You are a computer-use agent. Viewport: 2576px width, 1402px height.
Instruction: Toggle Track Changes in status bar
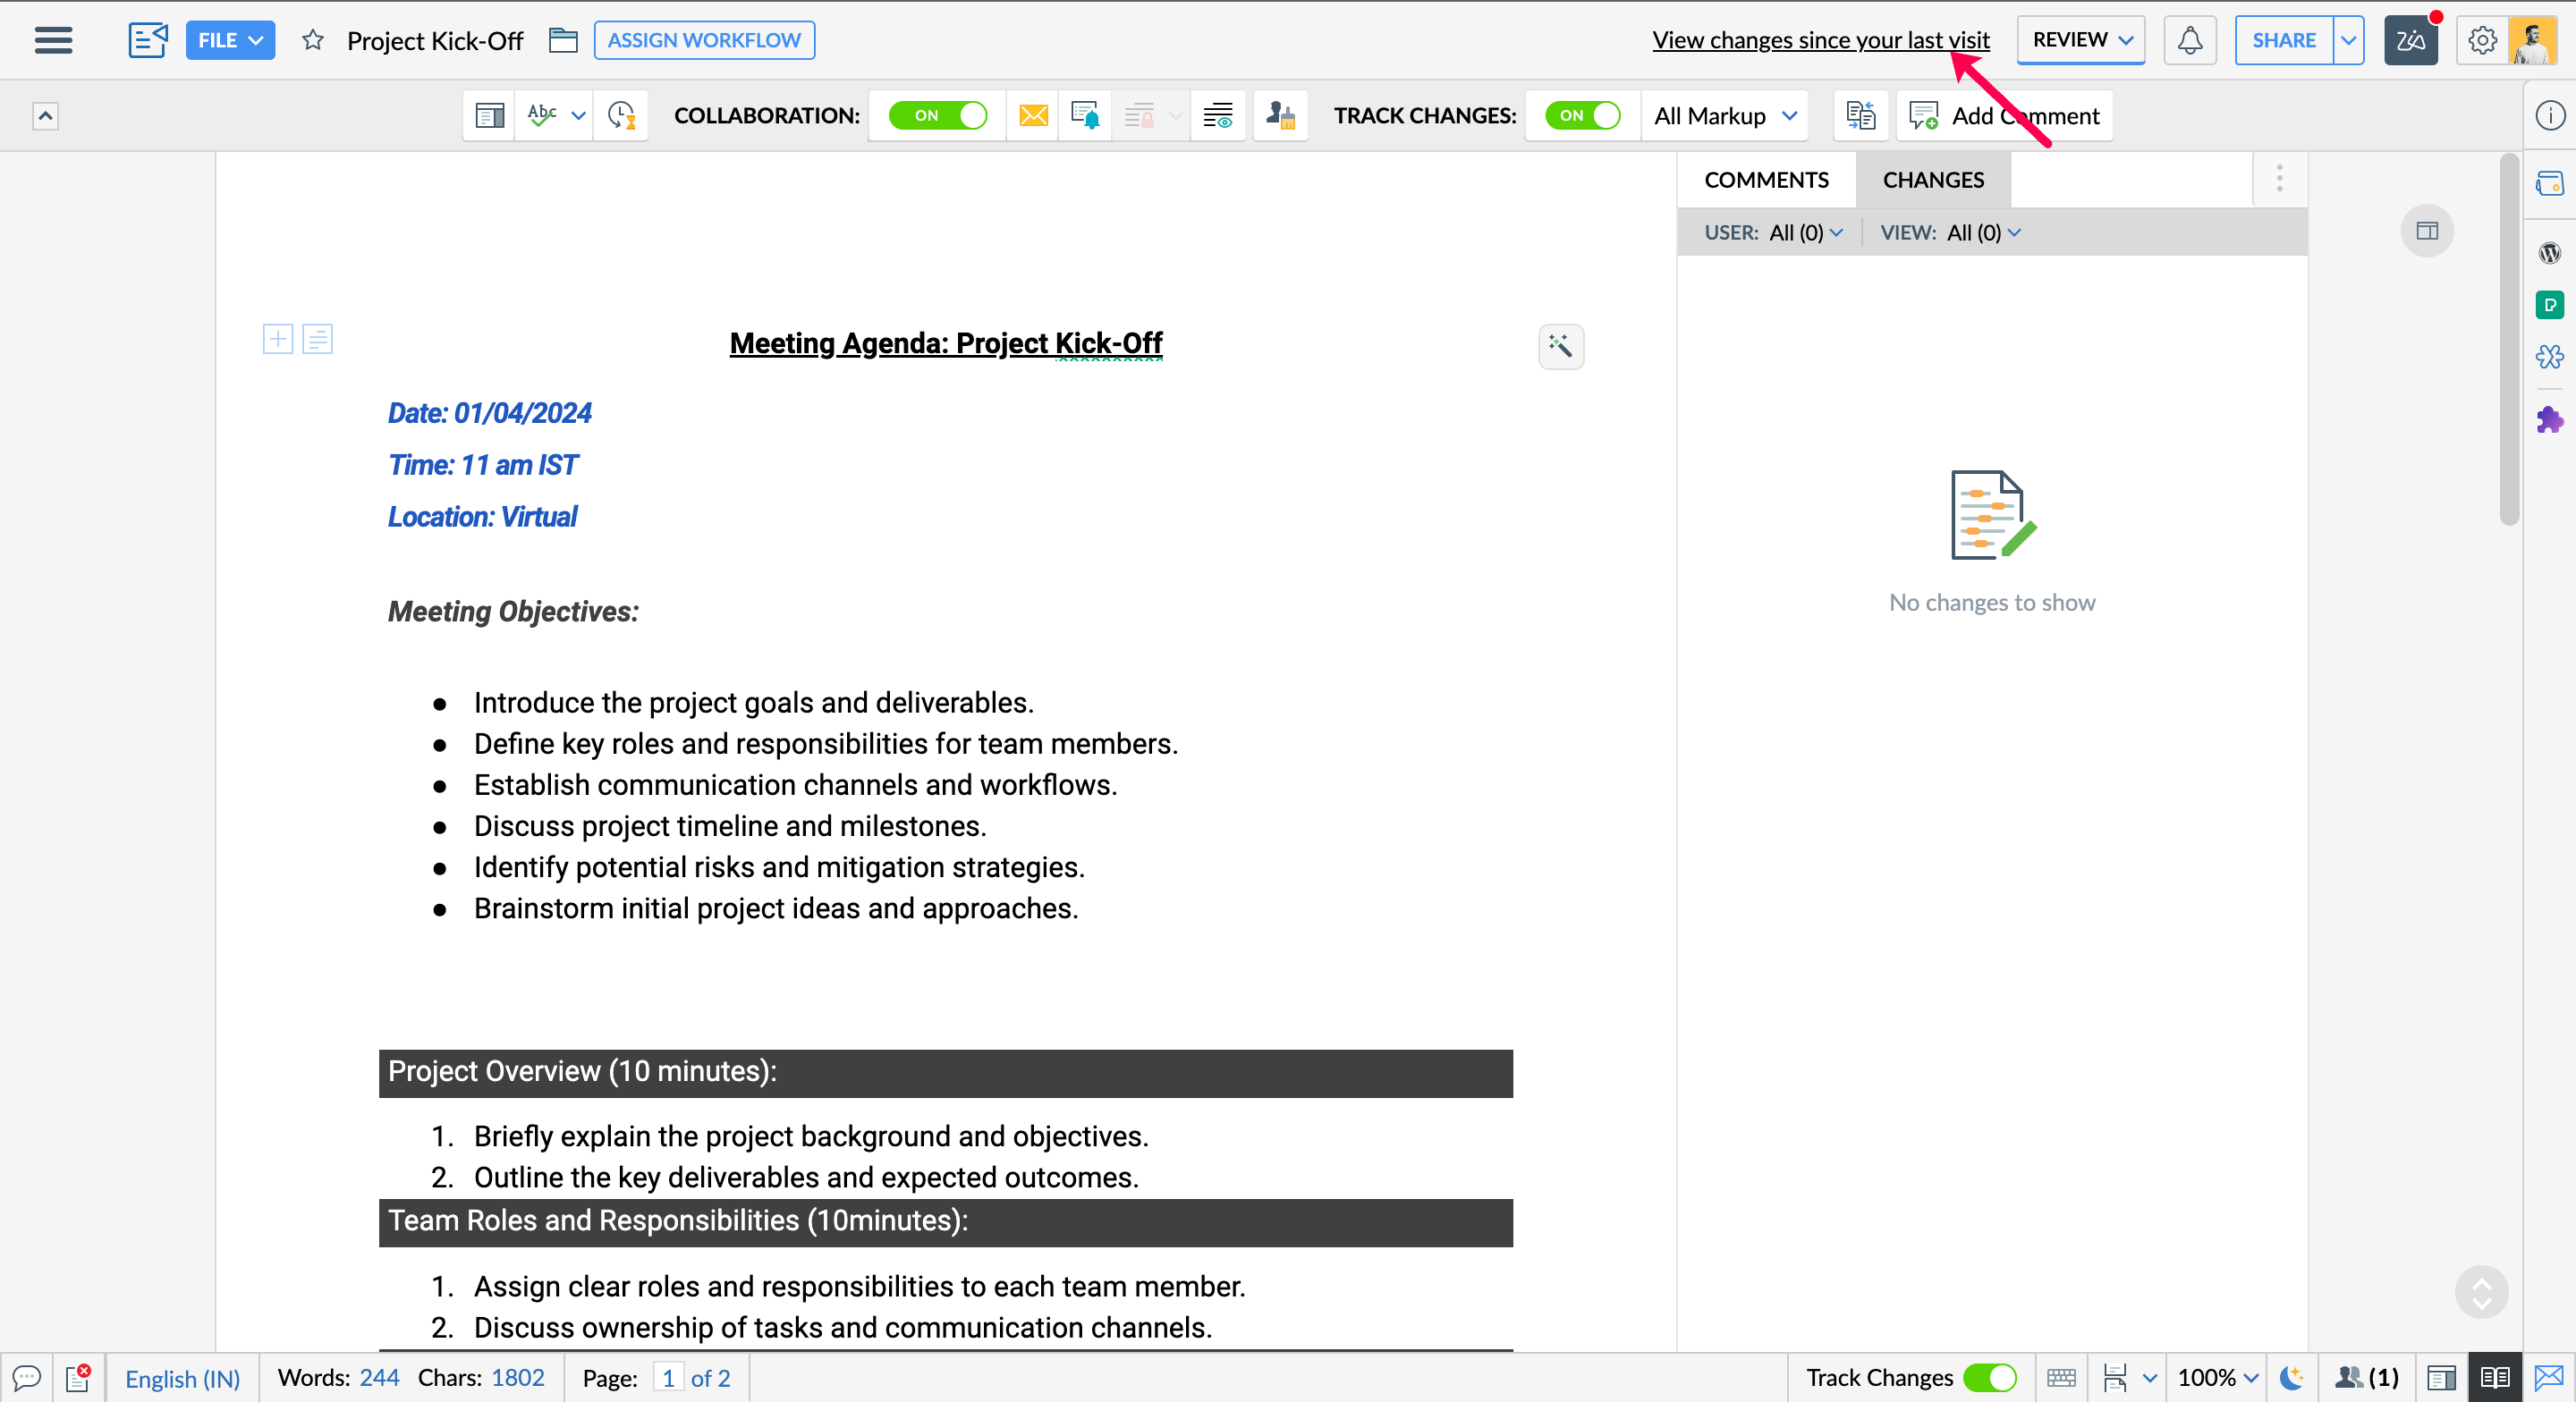pos(1989,1378)
